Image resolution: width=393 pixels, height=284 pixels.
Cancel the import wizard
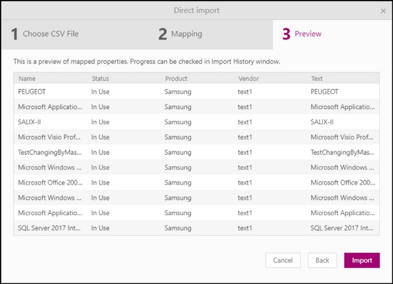(x=283, y=260)
